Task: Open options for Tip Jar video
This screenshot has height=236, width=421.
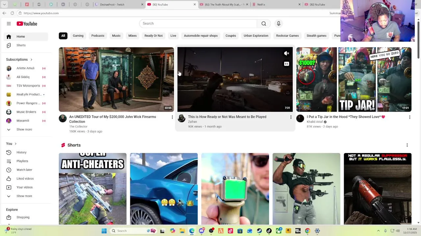Action: pyautogui.click(x=409, y=117)
